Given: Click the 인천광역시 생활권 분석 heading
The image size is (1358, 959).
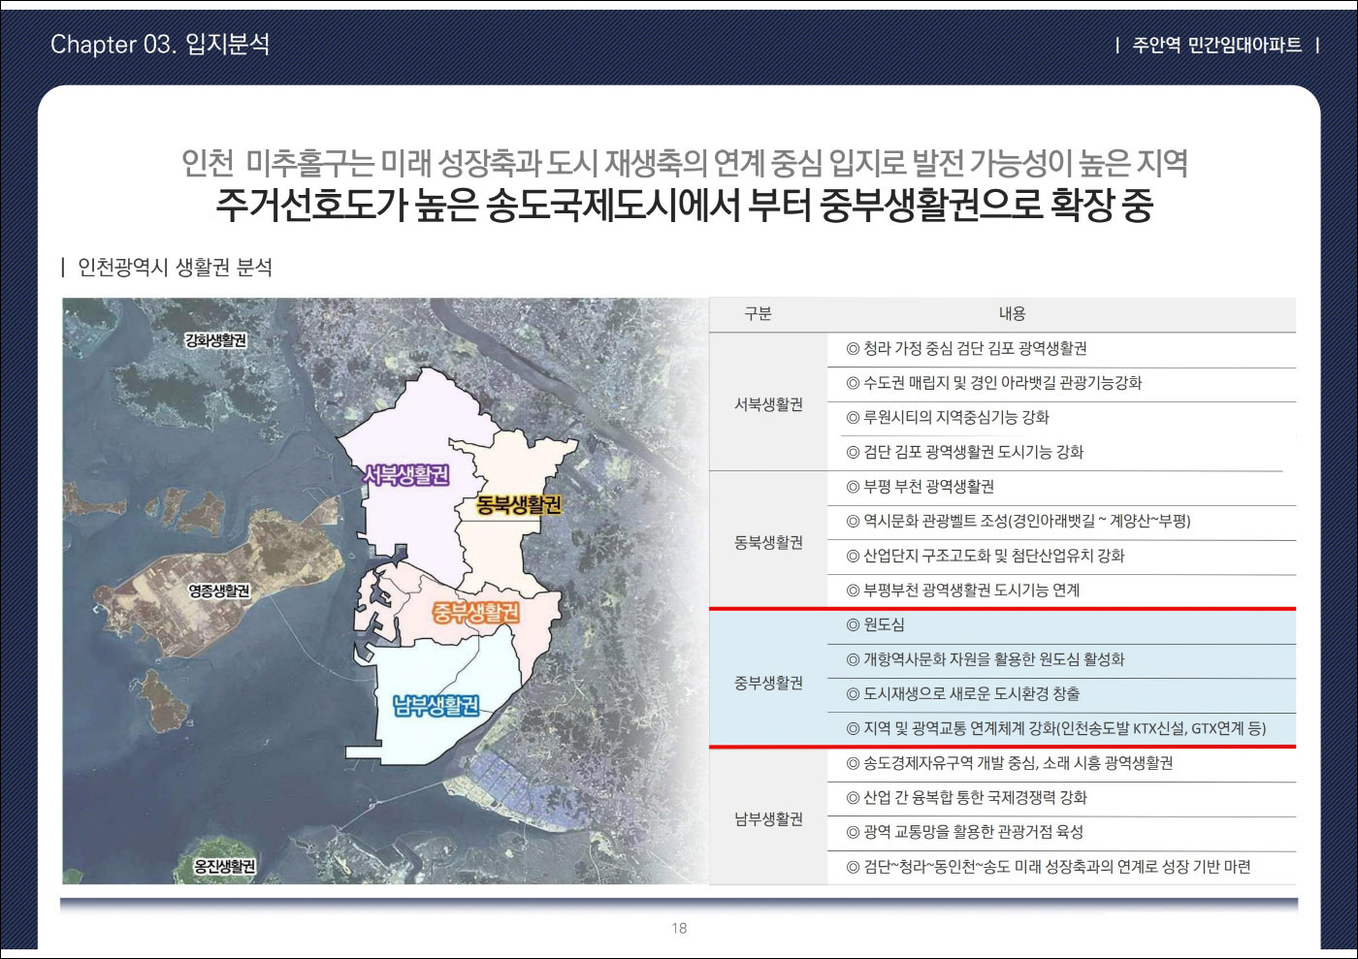Looking at the screenshot, I should tap(174, 267).
